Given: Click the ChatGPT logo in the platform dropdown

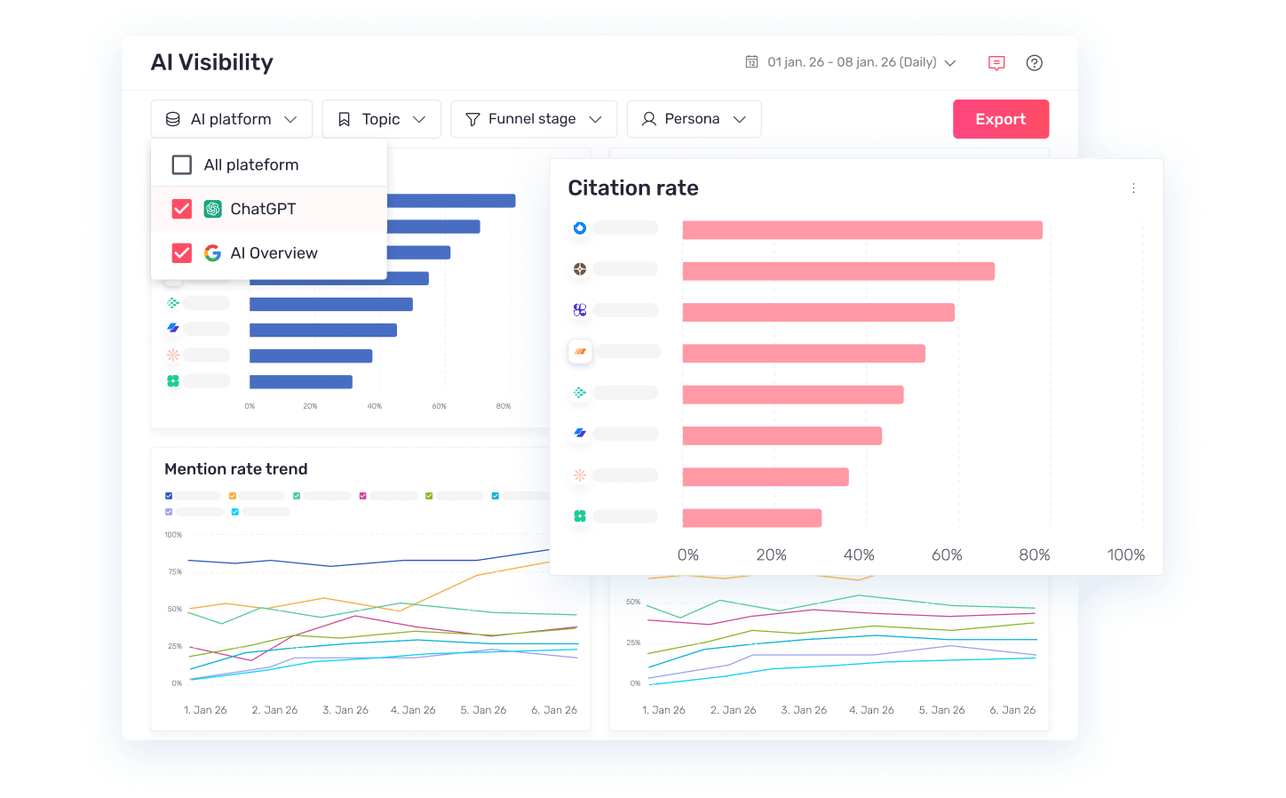Looking at the screenshot, I should pos(212,209).
